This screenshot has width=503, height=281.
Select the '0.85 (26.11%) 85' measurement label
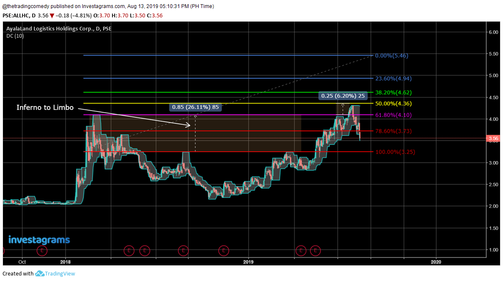[195, 107]
